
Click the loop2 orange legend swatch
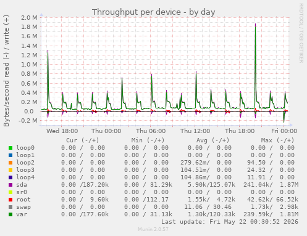coord(11,163)
